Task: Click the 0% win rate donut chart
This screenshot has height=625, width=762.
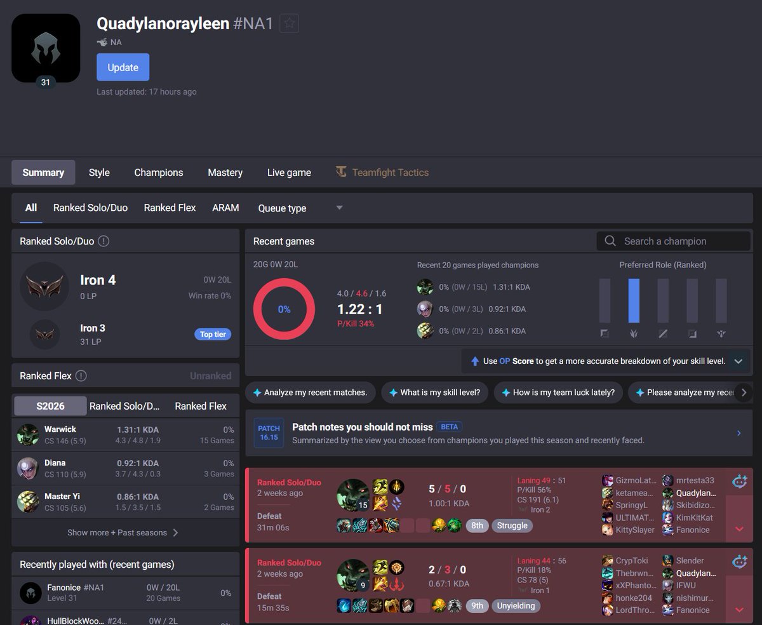Action: click(284, 309)
